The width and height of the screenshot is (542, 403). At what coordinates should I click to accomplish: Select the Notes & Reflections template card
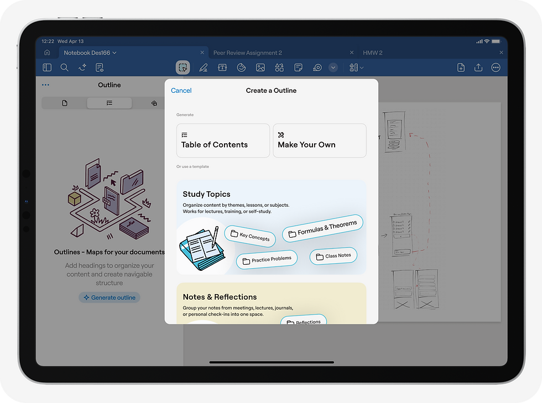272,303
